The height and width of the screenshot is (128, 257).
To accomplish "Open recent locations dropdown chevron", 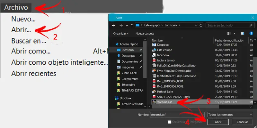I will [x=127, y=26].
